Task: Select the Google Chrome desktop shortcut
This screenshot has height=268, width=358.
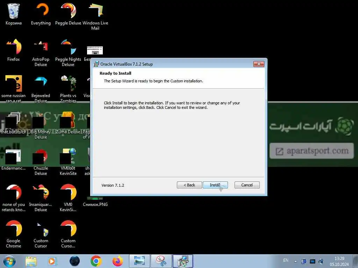Action: pyautogui.click(x=14, y=234)
